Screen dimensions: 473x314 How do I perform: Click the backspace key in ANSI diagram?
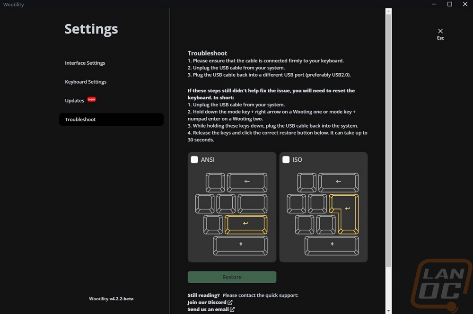(x=247, y=182)
